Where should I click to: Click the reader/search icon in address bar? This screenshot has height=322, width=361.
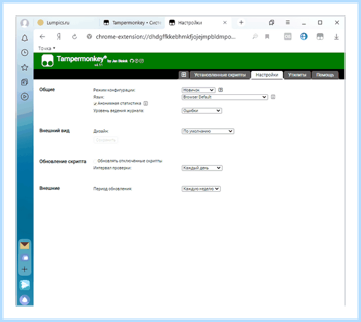click(255, 37)
